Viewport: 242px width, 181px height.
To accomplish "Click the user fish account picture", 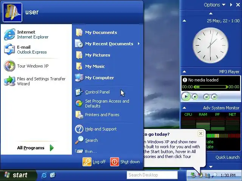I will [12, 12].
